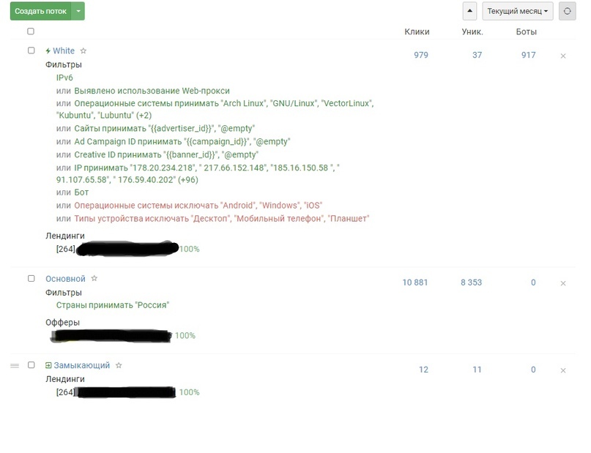
Task: Click the lightning icon beside White
Action: point(48,50)
